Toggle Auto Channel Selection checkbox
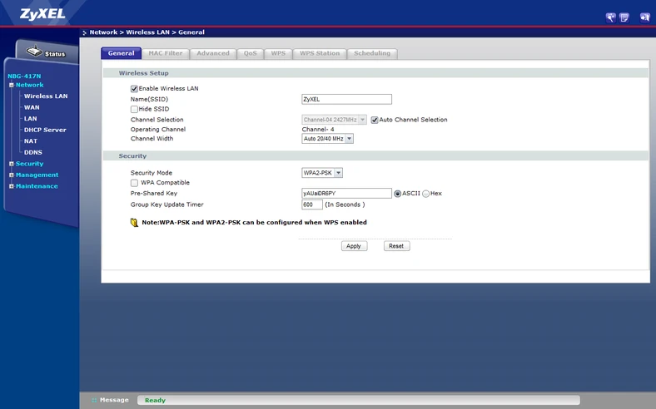The height and width of the screenshot is (409, 656). coord(375,120)
